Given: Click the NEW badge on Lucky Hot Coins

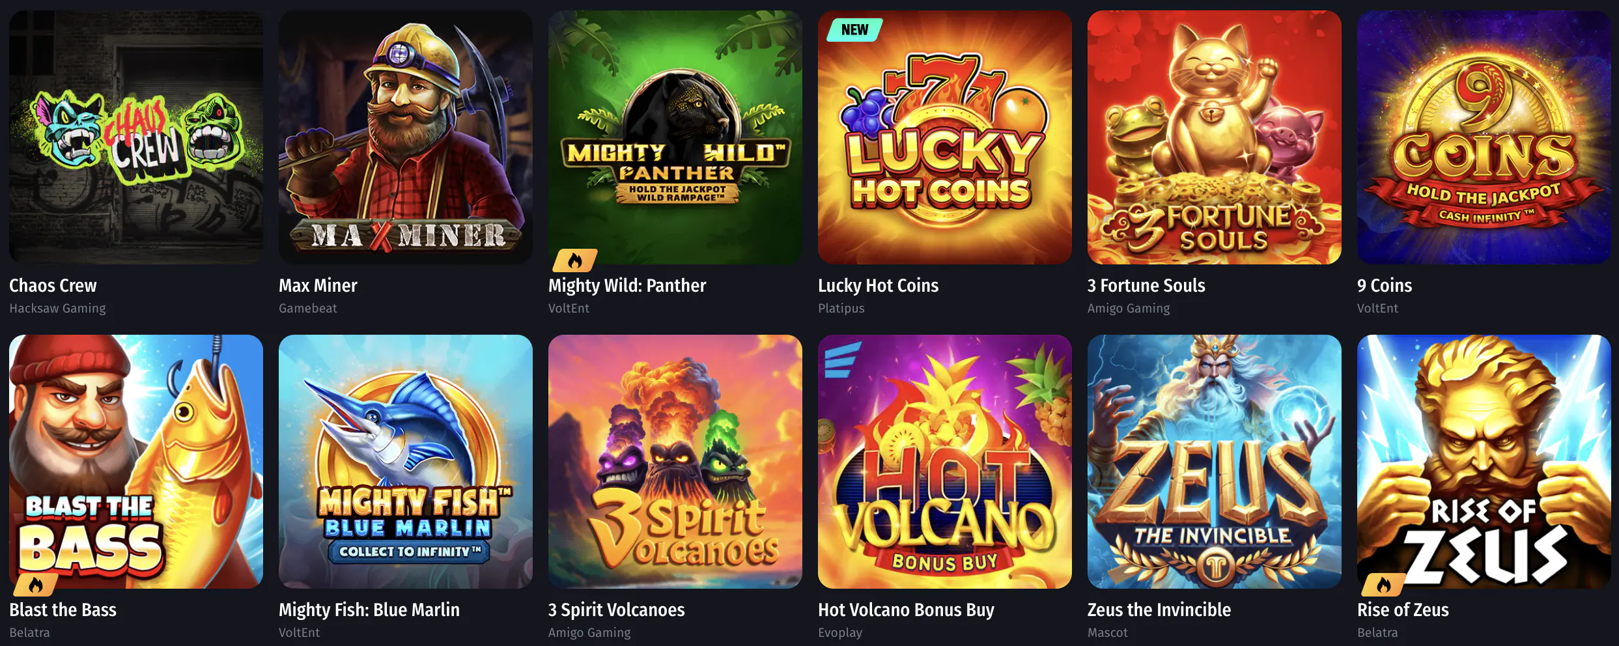Looking at the screenshot, I should pos(854,30).
